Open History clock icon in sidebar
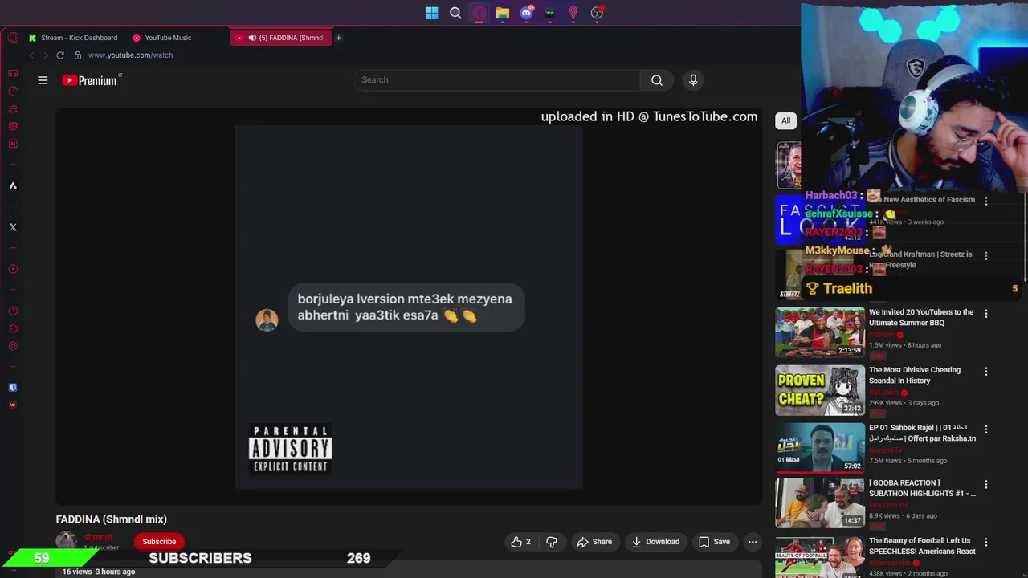The height and width of the screenshot is (578, 1028). [x=13, y=311]
